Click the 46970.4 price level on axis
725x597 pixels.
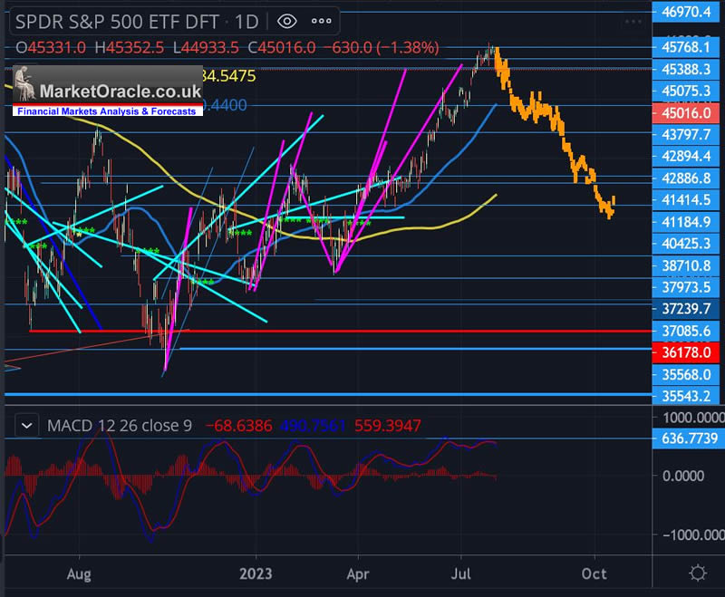(x=687, y=12)
